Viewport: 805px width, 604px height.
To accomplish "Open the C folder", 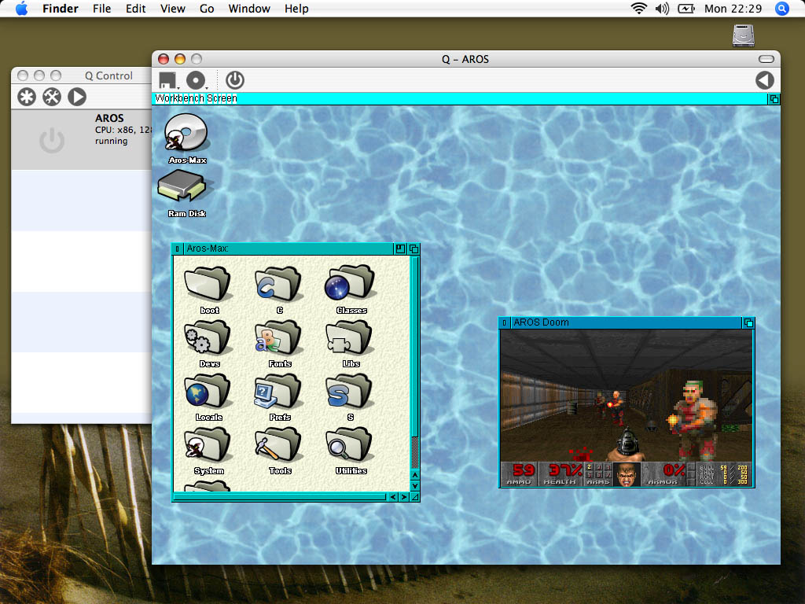I will pos(278,289).
